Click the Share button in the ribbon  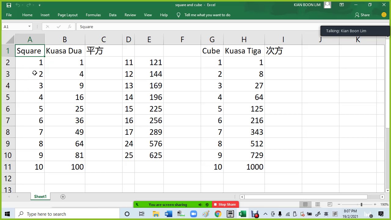point(362,15)
